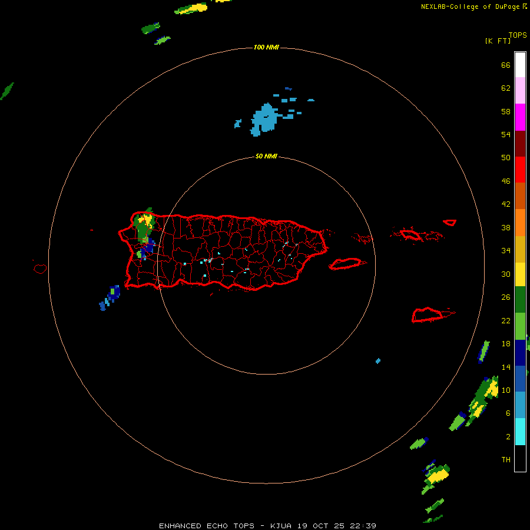The width and height of the screenshot is (530, 530).
Task: Select the magenta swatch in the legend
Action: [x=520, y=117]
